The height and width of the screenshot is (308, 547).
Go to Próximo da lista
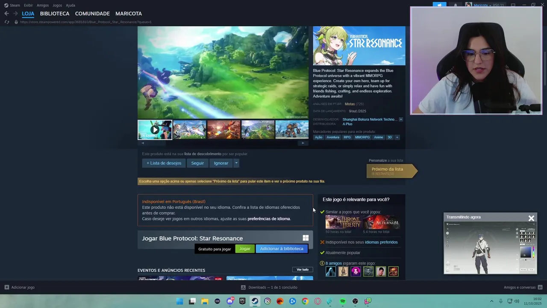[x=391, y=171]
